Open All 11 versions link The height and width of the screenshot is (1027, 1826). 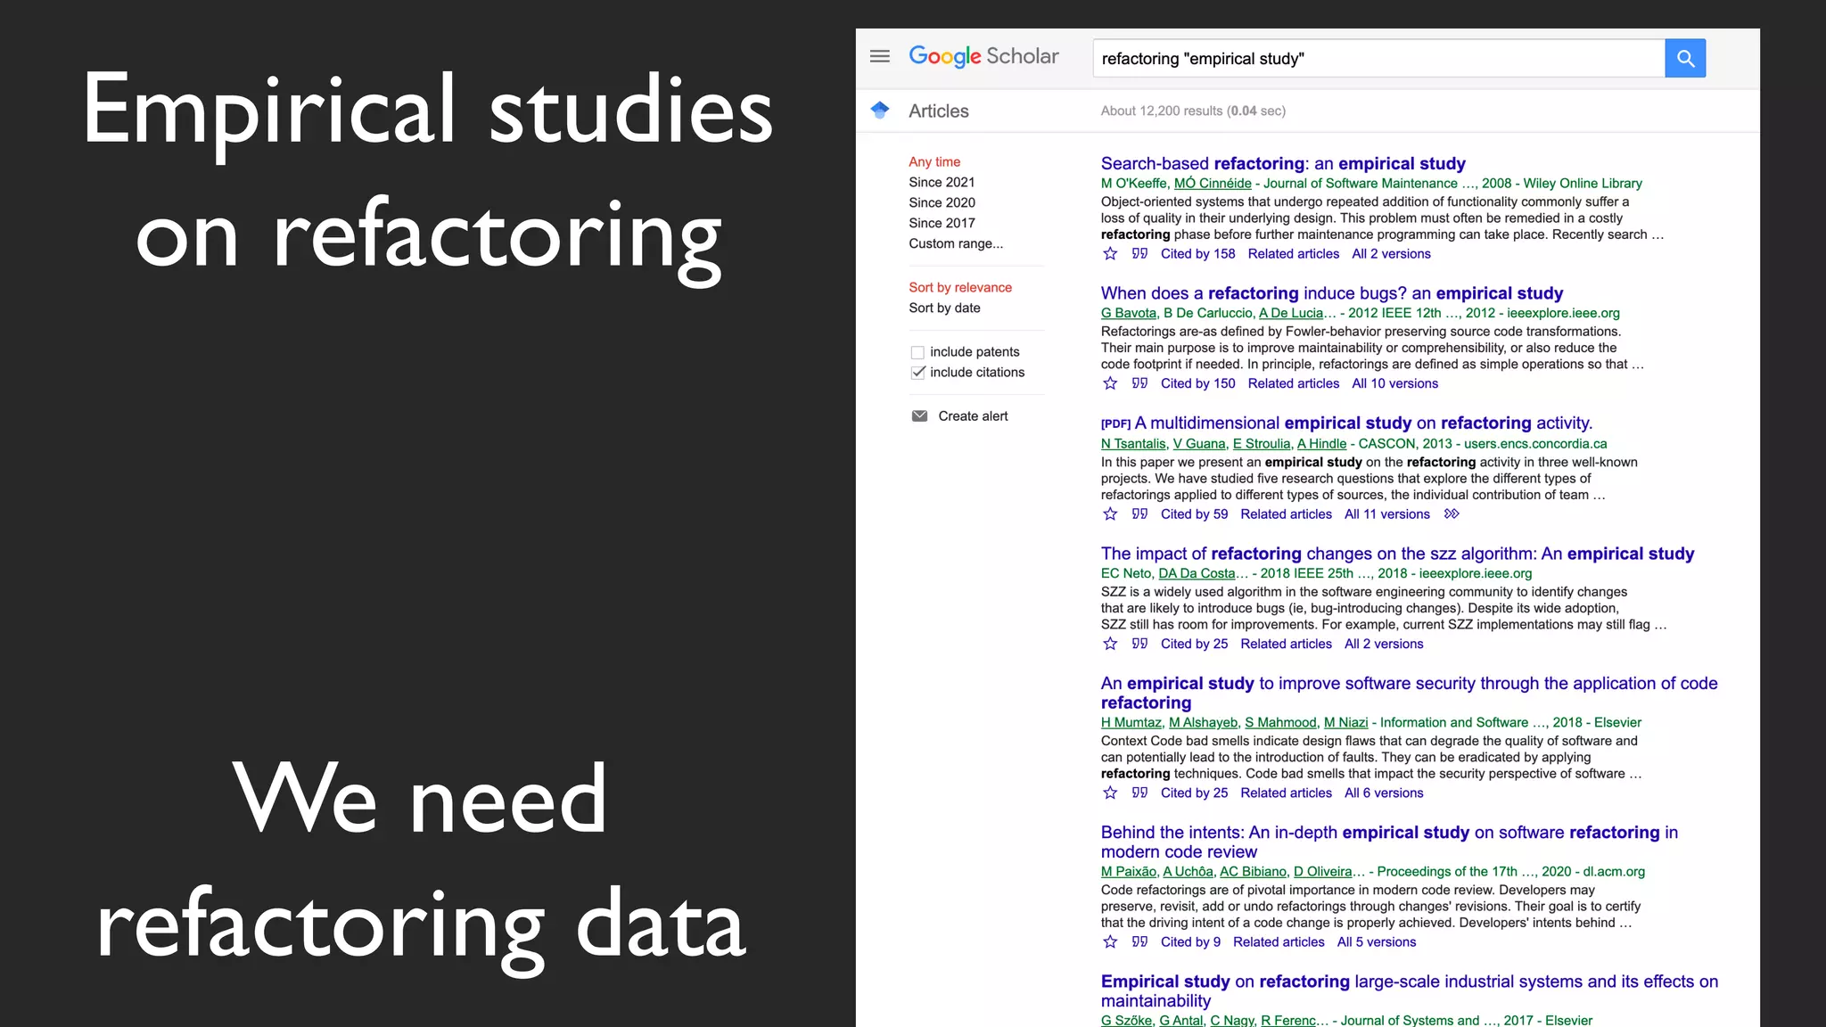[1386, 514]
